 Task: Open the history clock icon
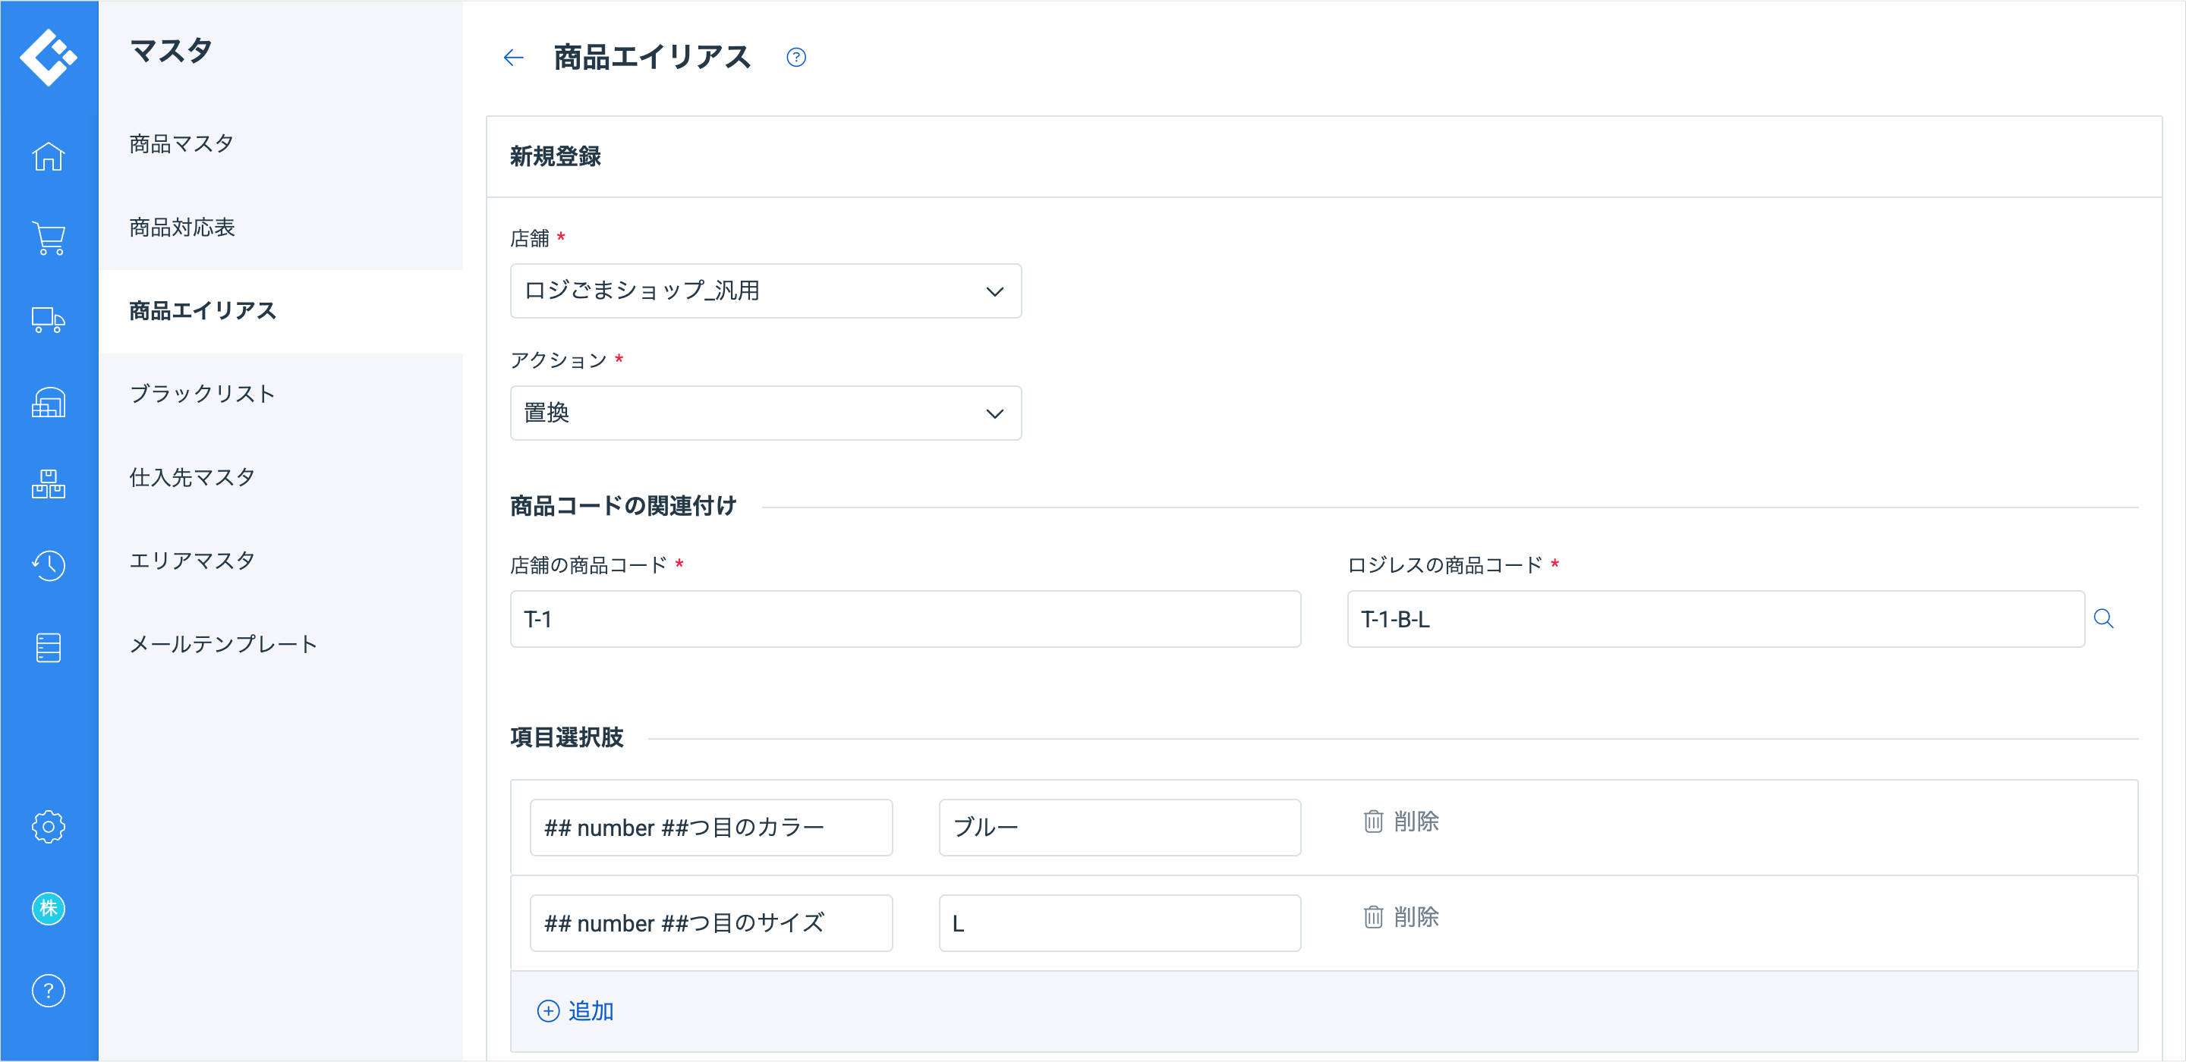point(49,565)
